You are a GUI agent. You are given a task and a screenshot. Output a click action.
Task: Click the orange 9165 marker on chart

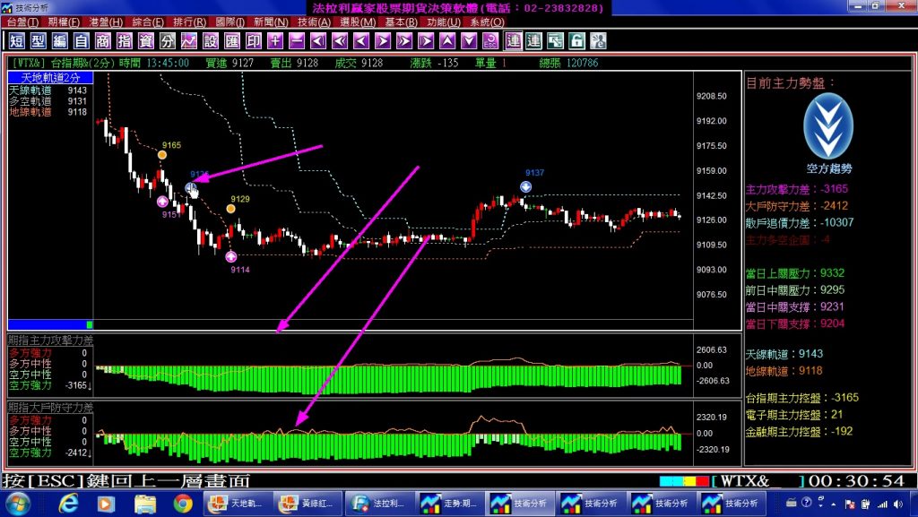click(x=162, y=155)
